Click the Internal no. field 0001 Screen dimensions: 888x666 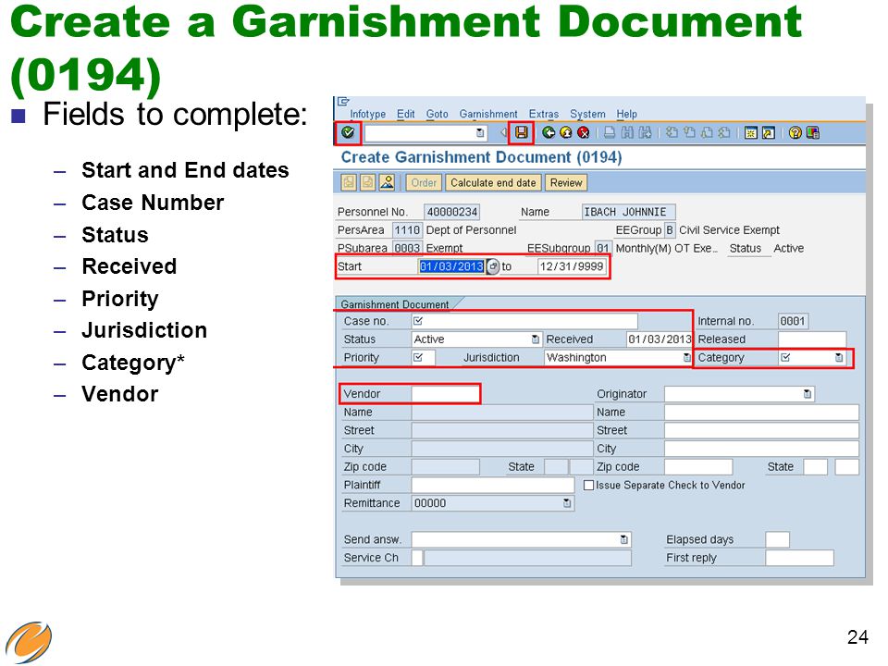(793, 321)
